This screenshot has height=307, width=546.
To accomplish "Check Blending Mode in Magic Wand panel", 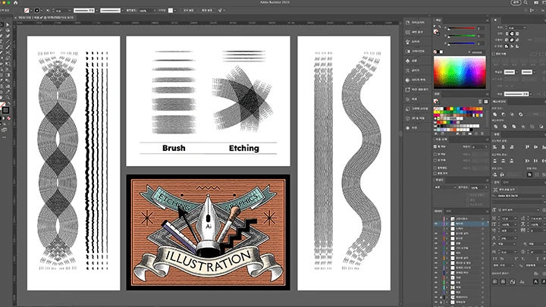I will tap(435, 173).
